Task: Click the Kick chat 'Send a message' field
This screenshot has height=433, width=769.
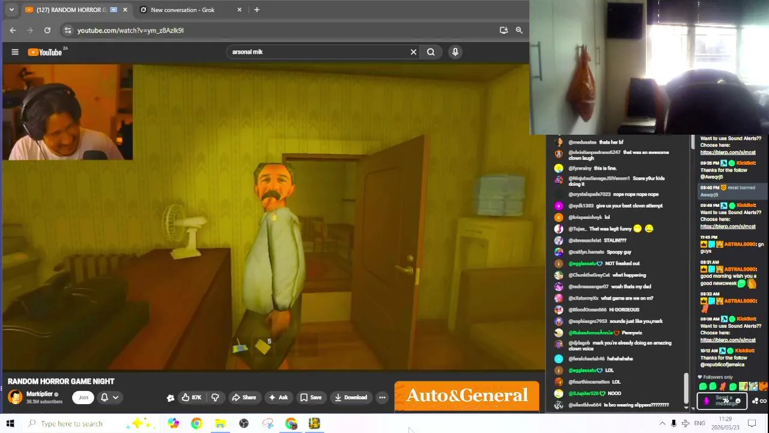Action: (723, 401)
